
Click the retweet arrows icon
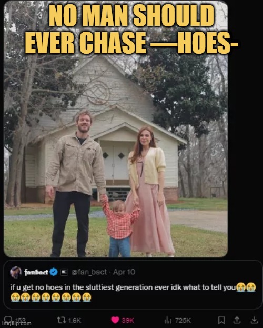[x=61, y=320]
